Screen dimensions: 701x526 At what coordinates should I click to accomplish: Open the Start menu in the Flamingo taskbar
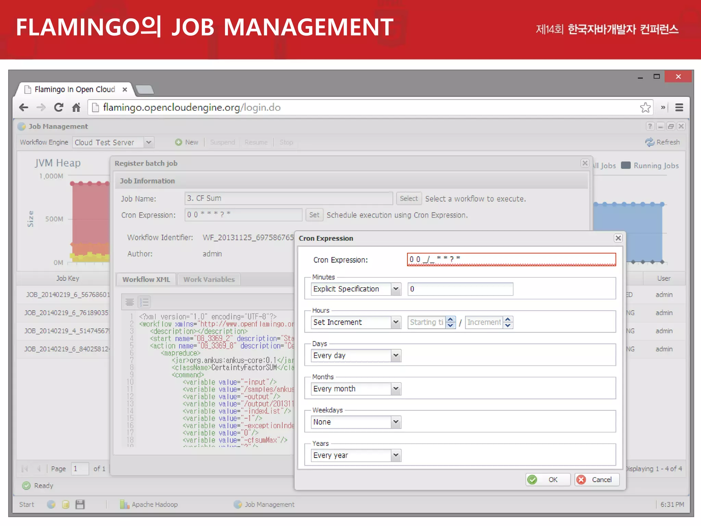click(27, 504)
